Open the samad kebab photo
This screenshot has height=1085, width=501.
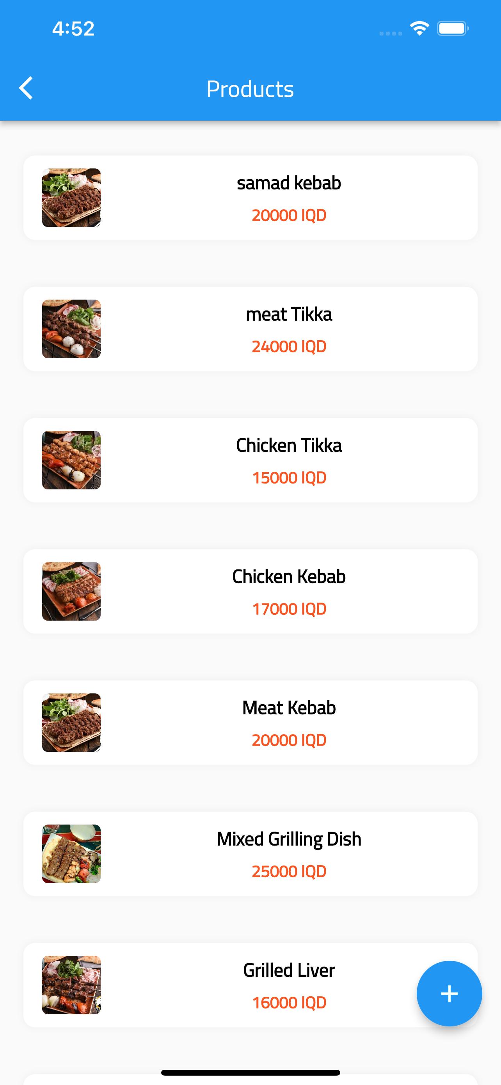(71, 198)
